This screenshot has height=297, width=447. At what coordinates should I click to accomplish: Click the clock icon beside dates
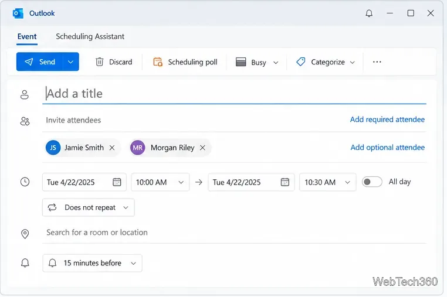pyautogui.click(x=25, y=182)
